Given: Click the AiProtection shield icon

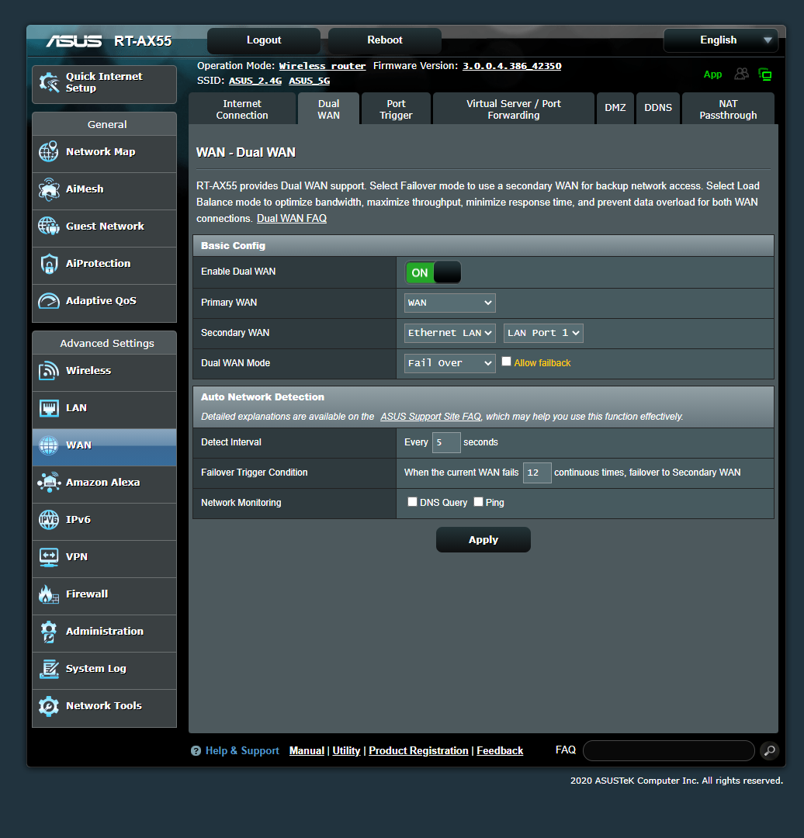Looking at the screenshot, I should click(49, 264).
